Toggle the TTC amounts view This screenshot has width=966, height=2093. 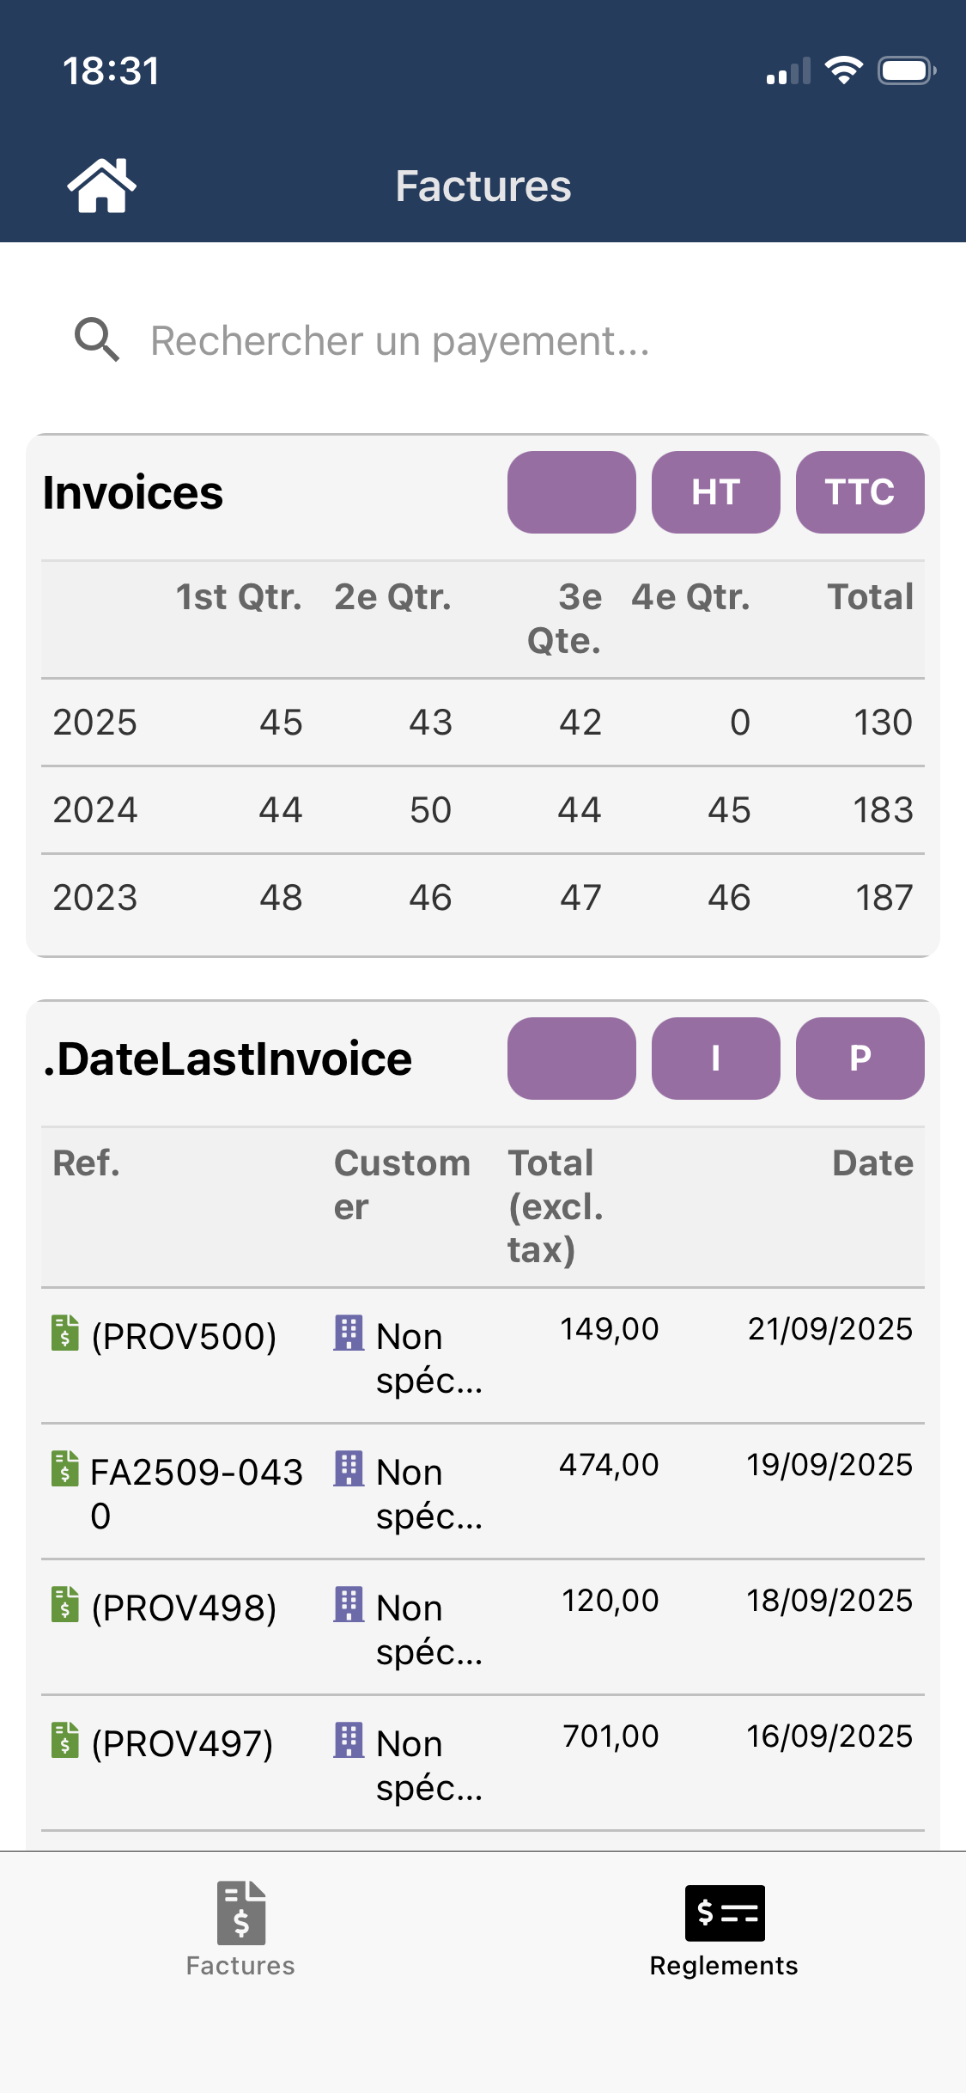(860, 492)
